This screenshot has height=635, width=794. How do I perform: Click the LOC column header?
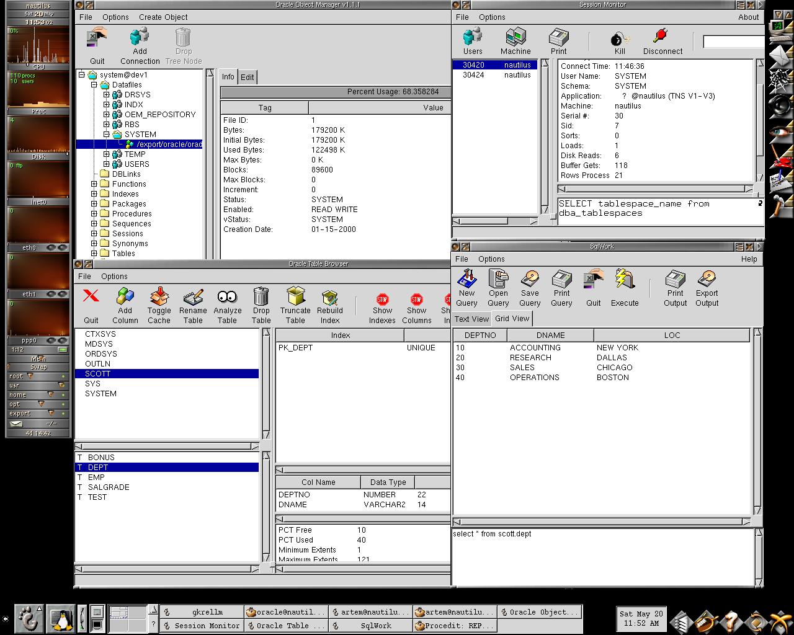tap(672, 335)
